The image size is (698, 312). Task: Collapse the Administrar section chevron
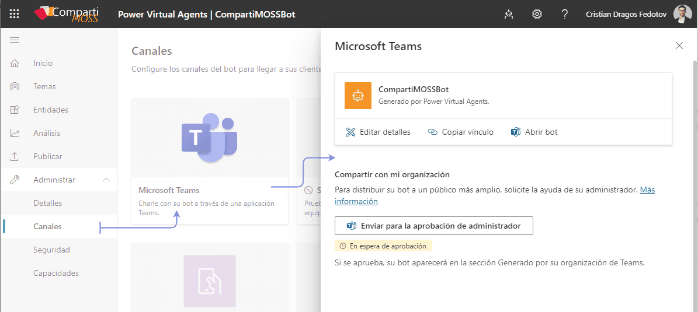(106, 180)
